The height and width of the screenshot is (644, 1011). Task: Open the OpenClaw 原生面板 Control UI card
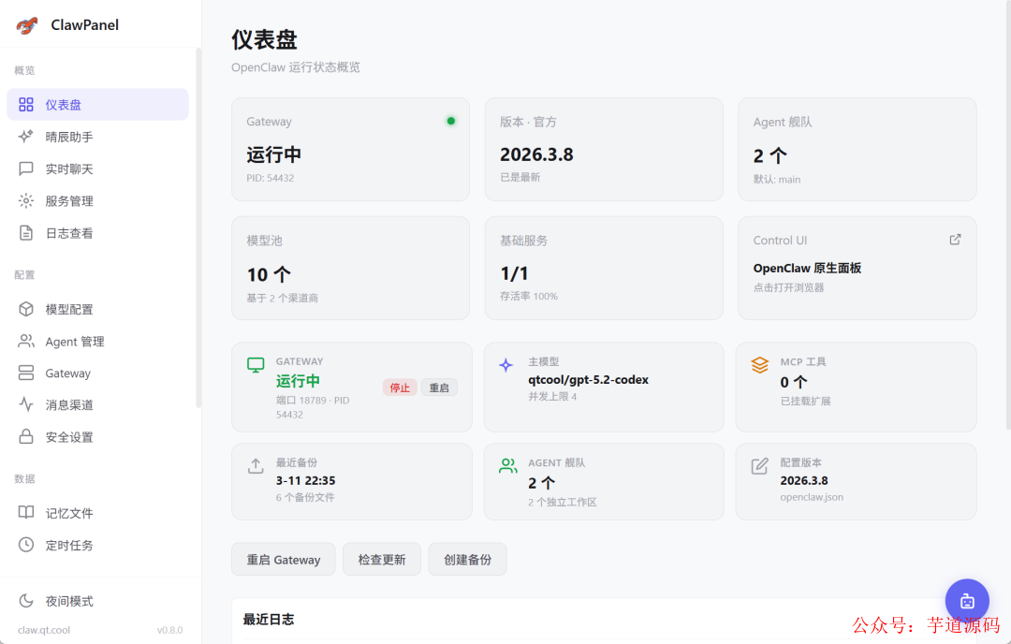857,268
